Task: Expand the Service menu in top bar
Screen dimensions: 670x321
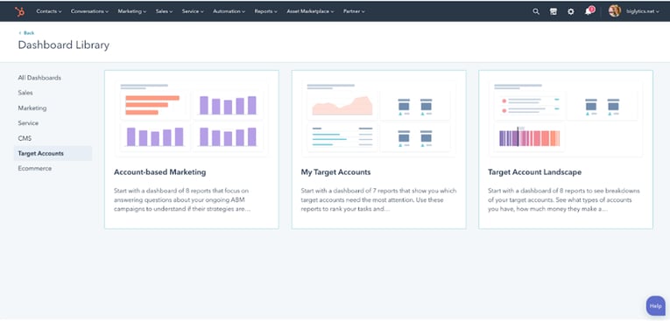Action: [193, 11]
